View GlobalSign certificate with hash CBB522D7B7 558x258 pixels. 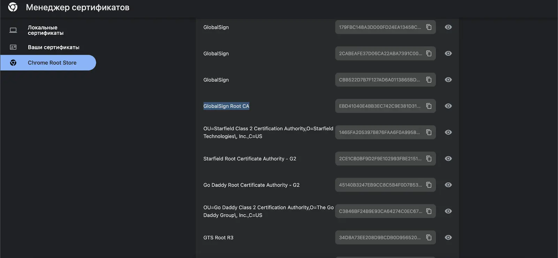pos(448,80)
